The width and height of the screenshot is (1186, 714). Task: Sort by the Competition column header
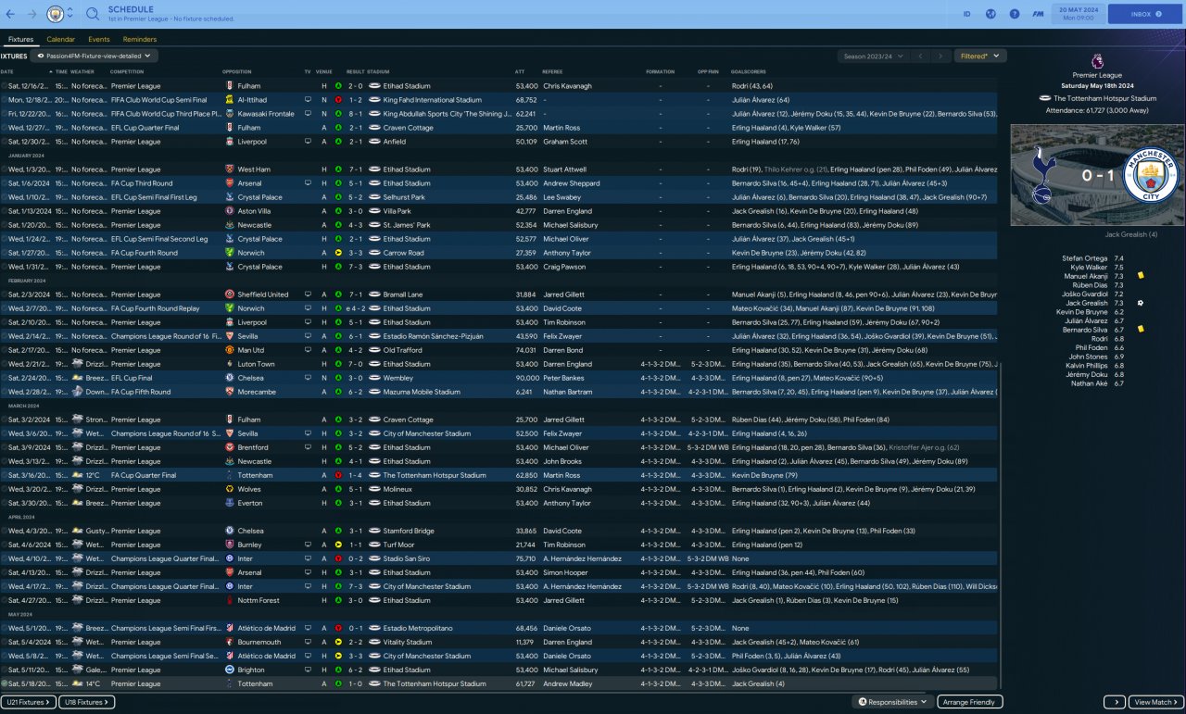point(127,71)
